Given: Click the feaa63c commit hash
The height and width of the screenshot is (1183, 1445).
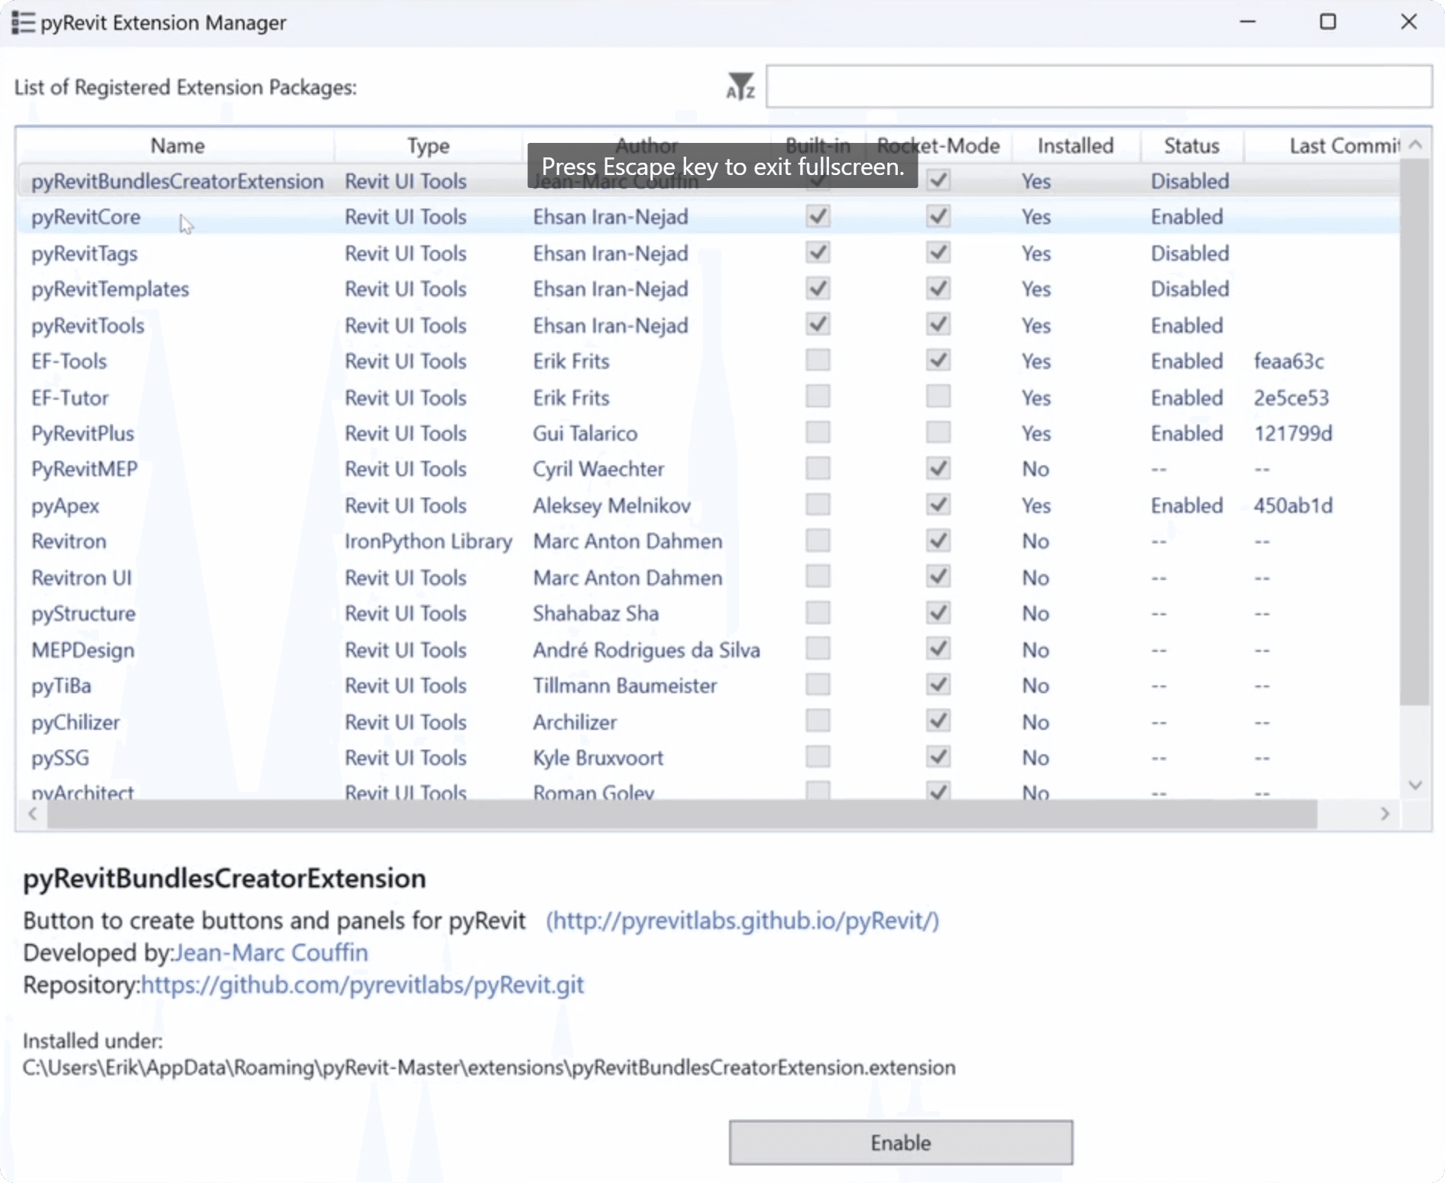Looking at the screenshot, I should 1288,361.
